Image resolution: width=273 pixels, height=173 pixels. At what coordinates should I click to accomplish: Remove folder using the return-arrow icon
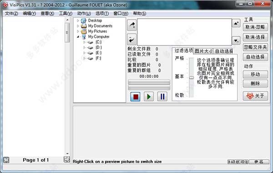coord(132,39)
